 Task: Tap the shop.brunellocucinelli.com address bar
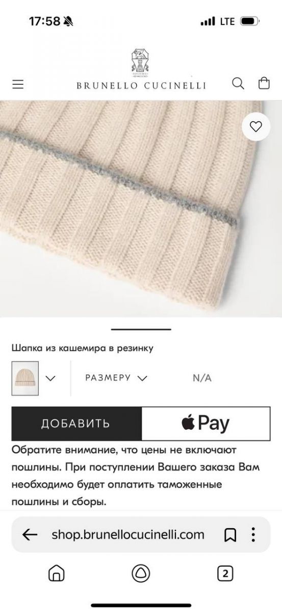tap(128, 535)
